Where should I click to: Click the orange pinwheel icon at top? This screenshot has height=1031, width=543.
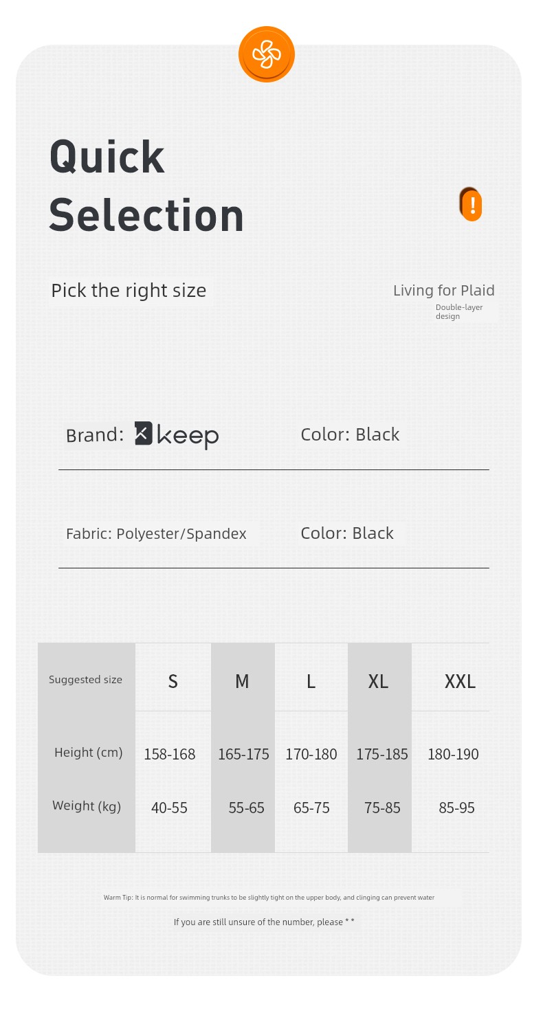tap(267, 54)
